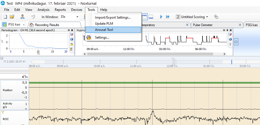Viewport: 260px width, 125px height.
Task: Pin the Periodogram panel with pushpin
Action: pos(69,30)
